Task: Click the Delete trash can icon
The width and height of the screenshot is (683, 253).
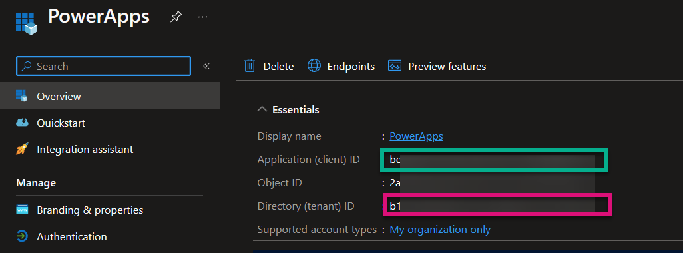Action: coord(250,66)
